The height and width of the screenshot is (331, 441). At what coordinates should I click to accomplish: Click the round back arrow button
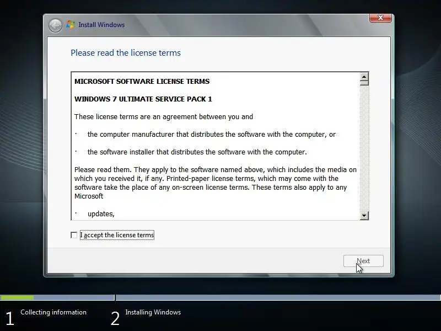[x=55, y=25]
